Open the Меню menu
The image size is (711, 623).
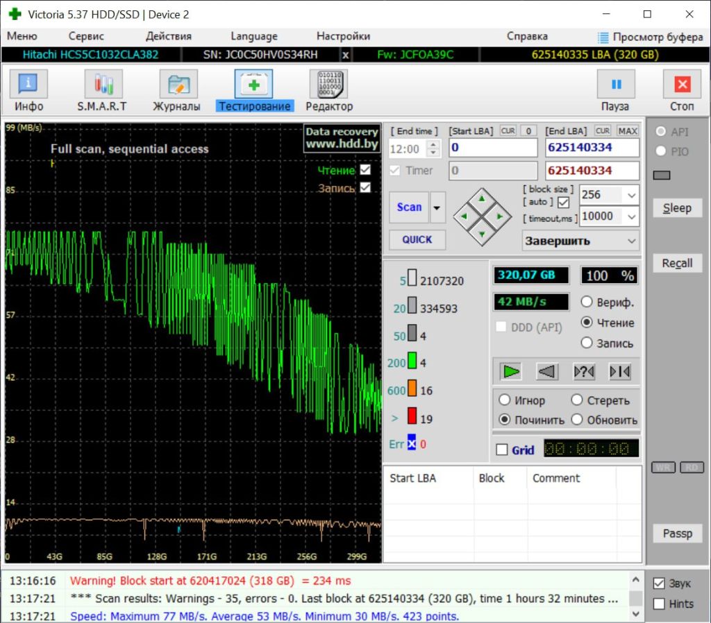coord(22,36)
